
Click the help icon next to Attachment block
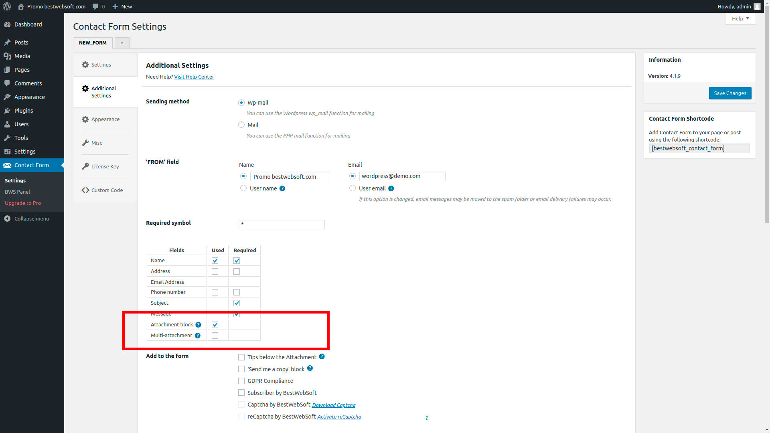pyautogui.click(x=199, y=324)
